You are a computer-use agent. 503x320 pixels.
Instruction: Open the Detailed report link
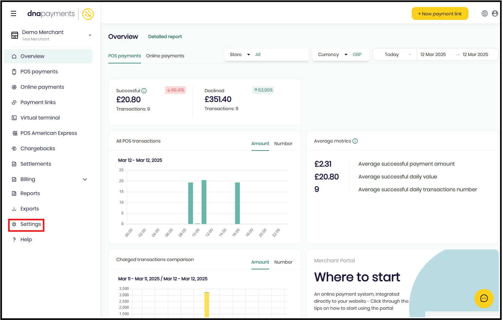(x=165, y=37)
